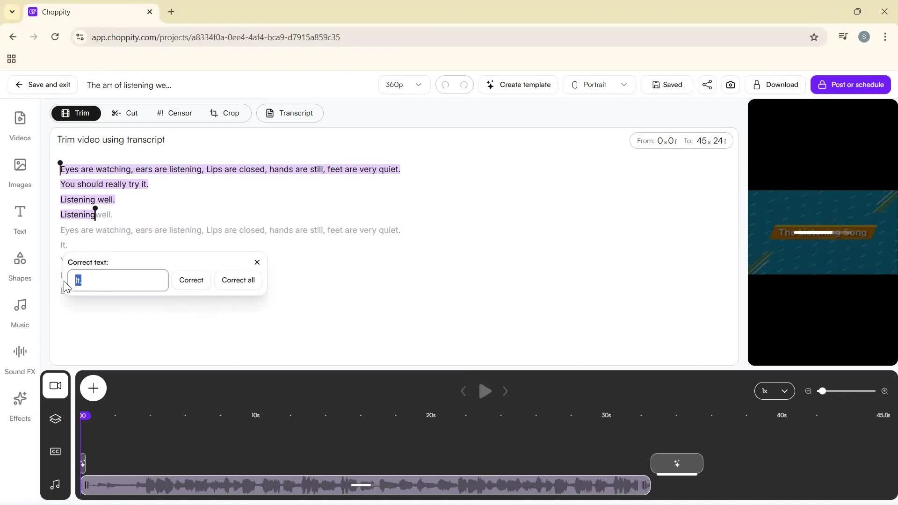This screenshot has height=505, width=898.
Task: Select the Cut tool
Action: tap(125, 113)
